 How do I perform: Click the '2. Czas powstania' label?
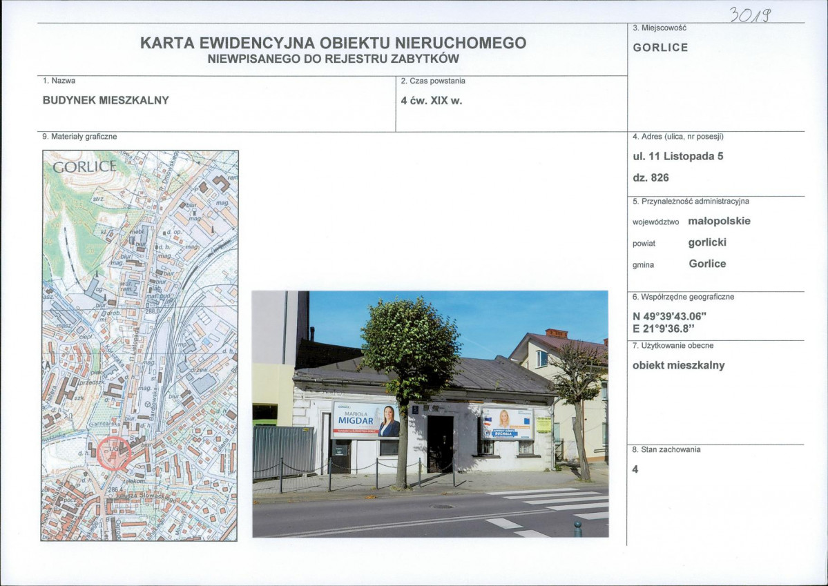point(433,81)
